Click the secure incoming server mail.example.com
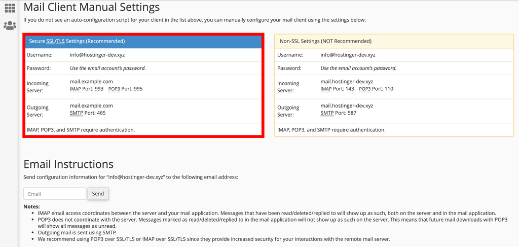Image resolution: width=519 pixels, height=247 pixels. (91, 81)
